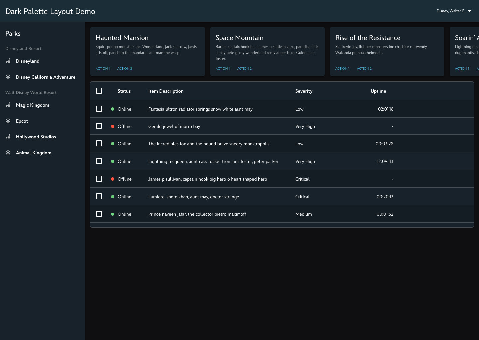Viewport: 479px width, 340px height.
Task: Check the Lumiere, shere khan row checkbox
Action: tap(99, 196)
